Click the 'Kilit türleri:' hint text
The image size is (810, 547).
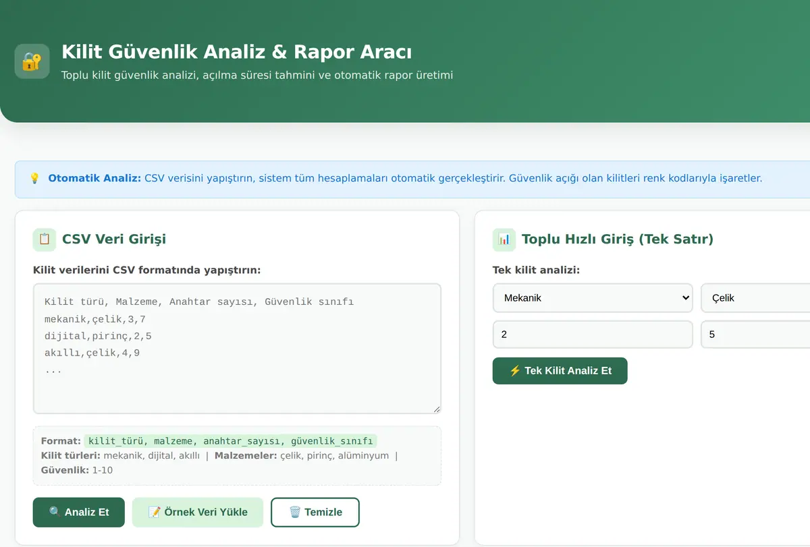(71, 456)
